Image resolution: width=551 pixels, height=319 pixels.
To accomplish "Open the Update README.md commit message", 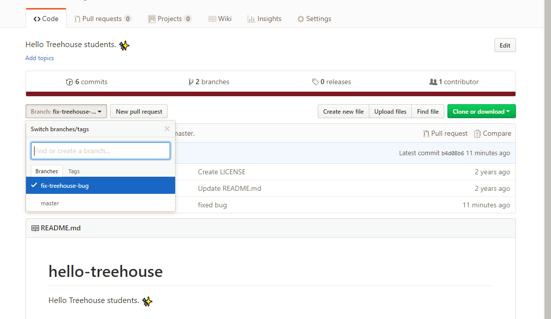I will [x=230, y=188].
